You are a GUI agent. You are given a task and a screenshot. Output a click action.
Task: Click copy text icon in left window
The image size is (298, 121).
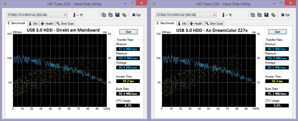point(104,15)
